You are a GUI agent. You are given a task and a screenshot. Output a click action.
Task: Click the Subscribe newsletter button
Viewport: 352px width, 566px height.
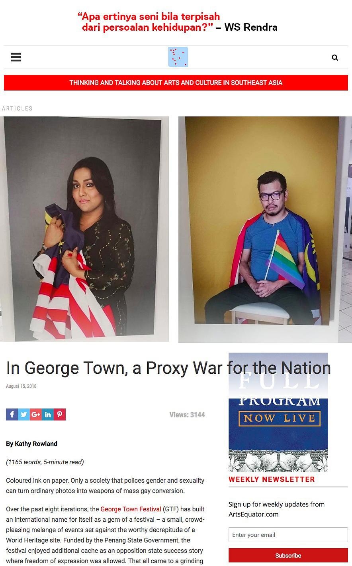(288, 555)
